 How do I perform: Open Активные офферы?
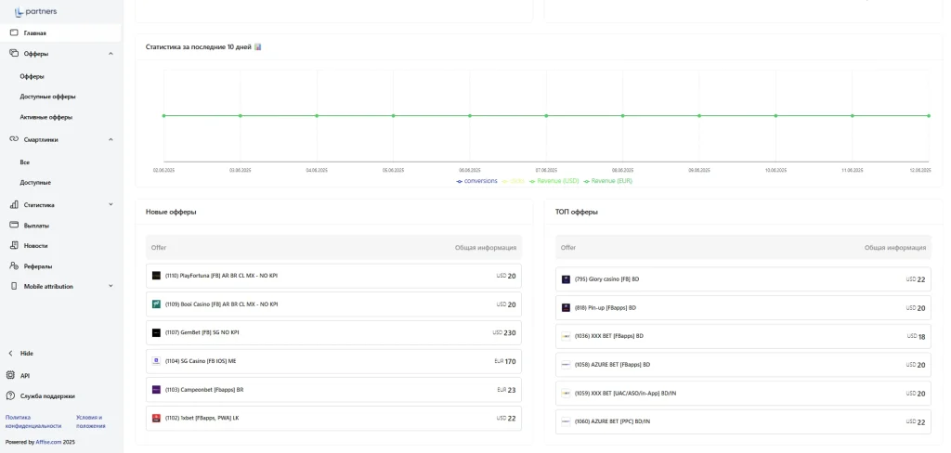[46, 117]
